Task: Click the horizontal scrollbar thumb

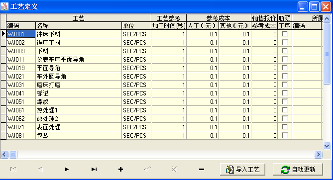Action: click(13, 154)
